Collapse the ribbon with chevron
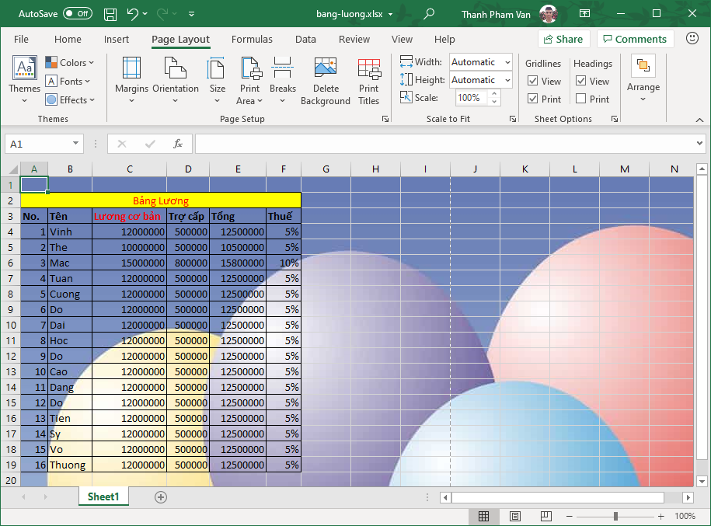The image size is (711, 526). (699, 120)
